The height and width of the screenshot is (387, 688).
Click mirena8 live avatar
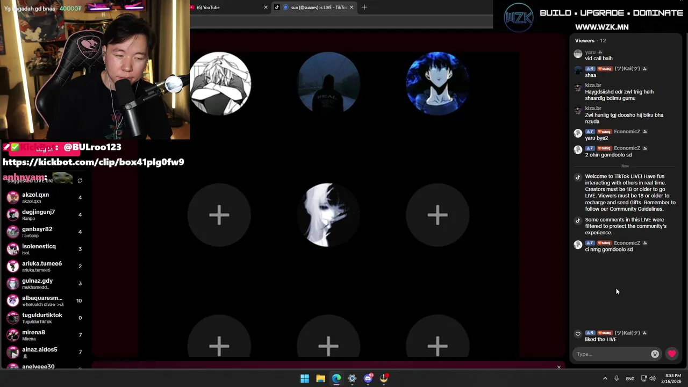[13, 335]
